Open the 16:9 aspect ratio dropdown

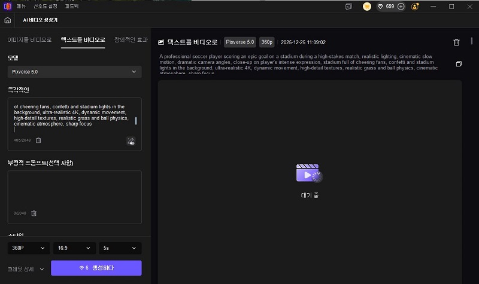coord(74,248)
